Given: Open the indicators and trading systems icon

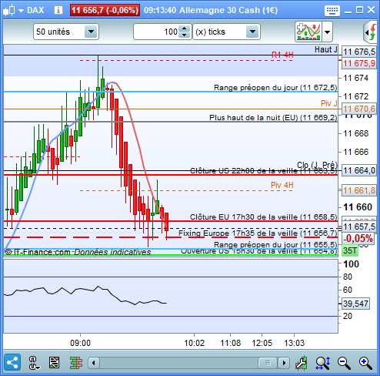Looking at the screenshot, I should tap(308, 32).
